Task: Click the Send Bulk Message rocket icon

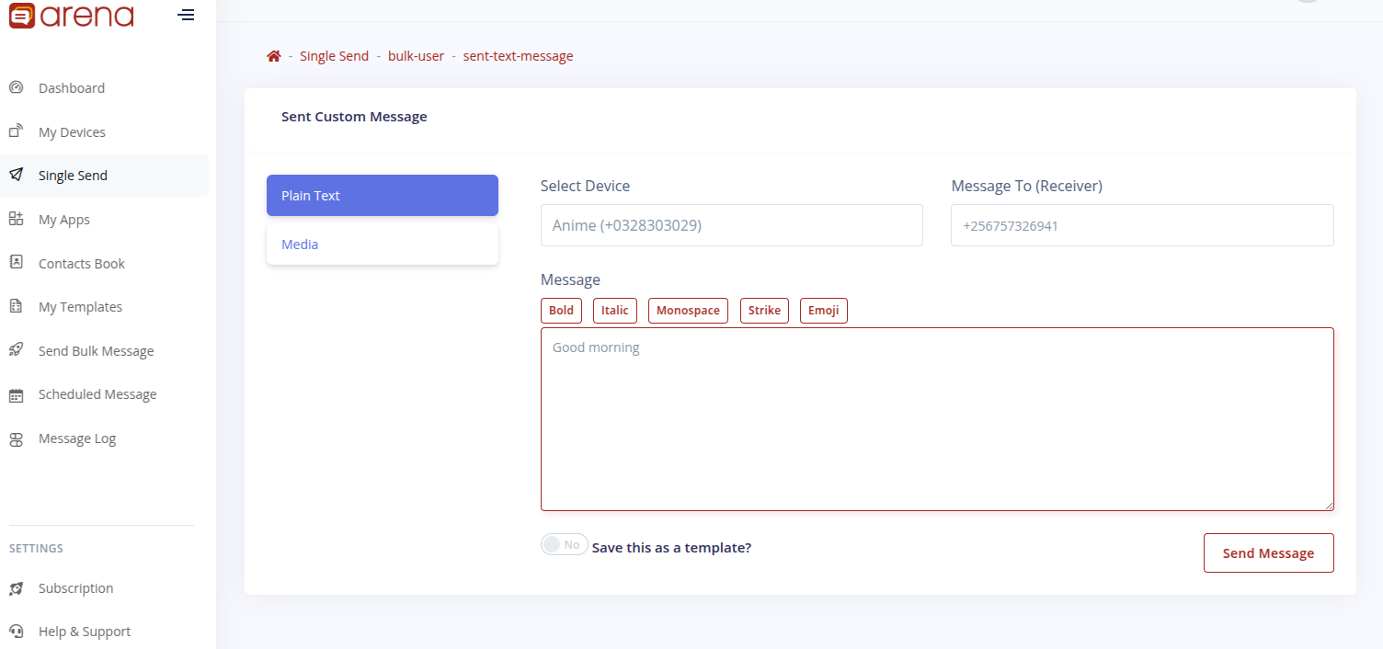Action: tap(16, 350)
